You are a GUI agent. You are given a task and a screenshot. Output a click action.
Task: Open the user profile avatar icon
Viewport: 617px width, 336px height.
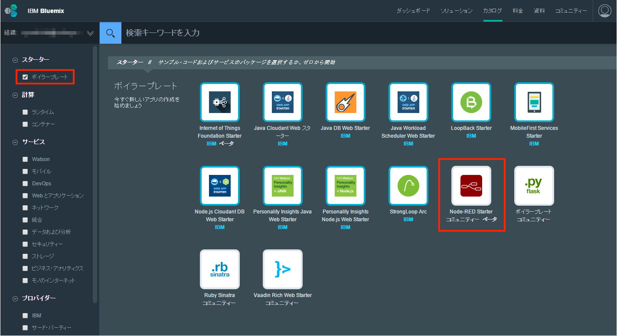pos(604,11)
